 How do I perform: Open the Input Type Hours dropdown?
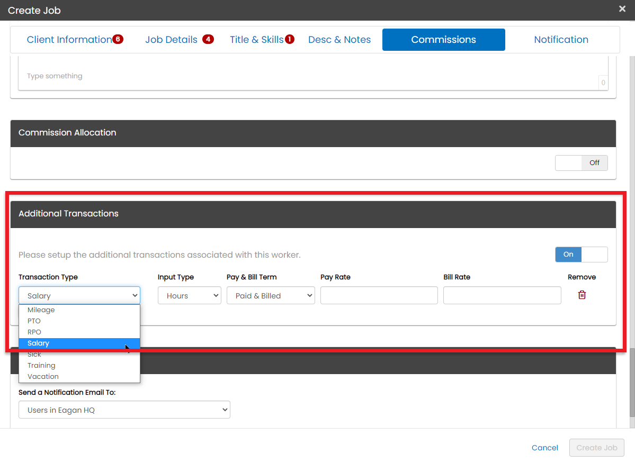(190, 296)
